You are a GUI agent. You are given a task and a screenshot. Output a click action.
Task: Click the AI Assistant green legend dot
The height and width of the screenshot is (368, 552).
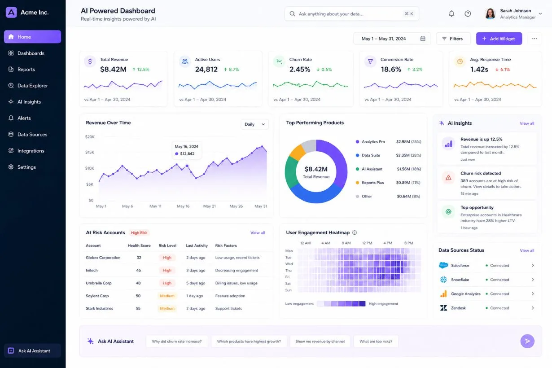[x=357, y=169]
